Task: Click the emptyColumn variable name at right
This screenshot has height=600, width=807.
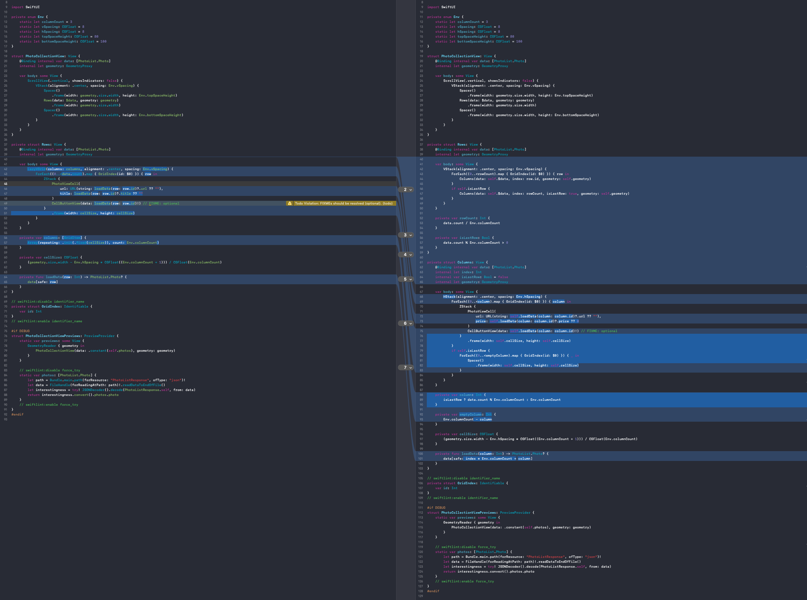Action: (x=471, y=414)
